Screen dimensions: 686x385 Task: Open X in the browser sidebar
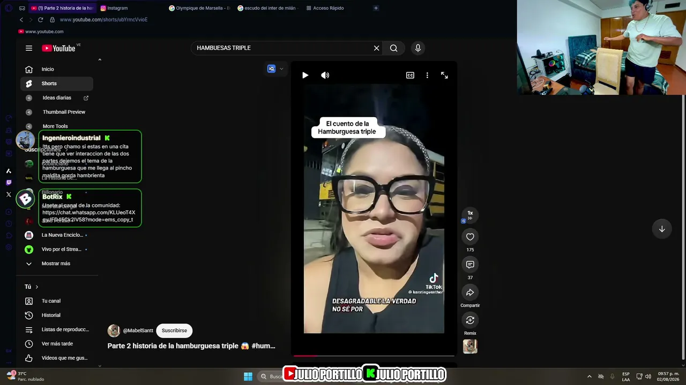click(x=9, y=195)
